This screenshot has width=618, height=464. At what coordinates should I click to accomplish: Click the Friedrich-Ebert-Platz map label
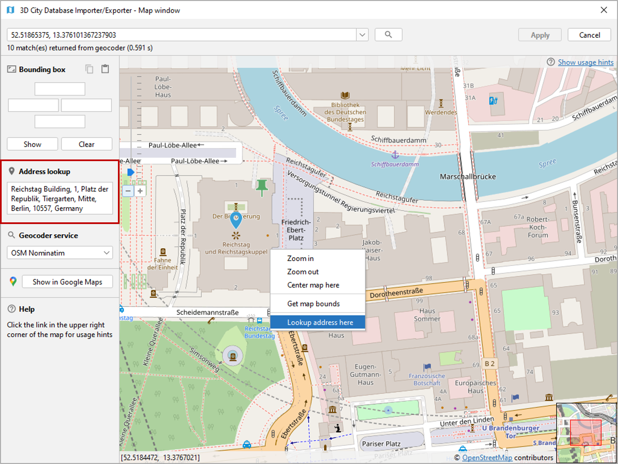click(296, 230)
